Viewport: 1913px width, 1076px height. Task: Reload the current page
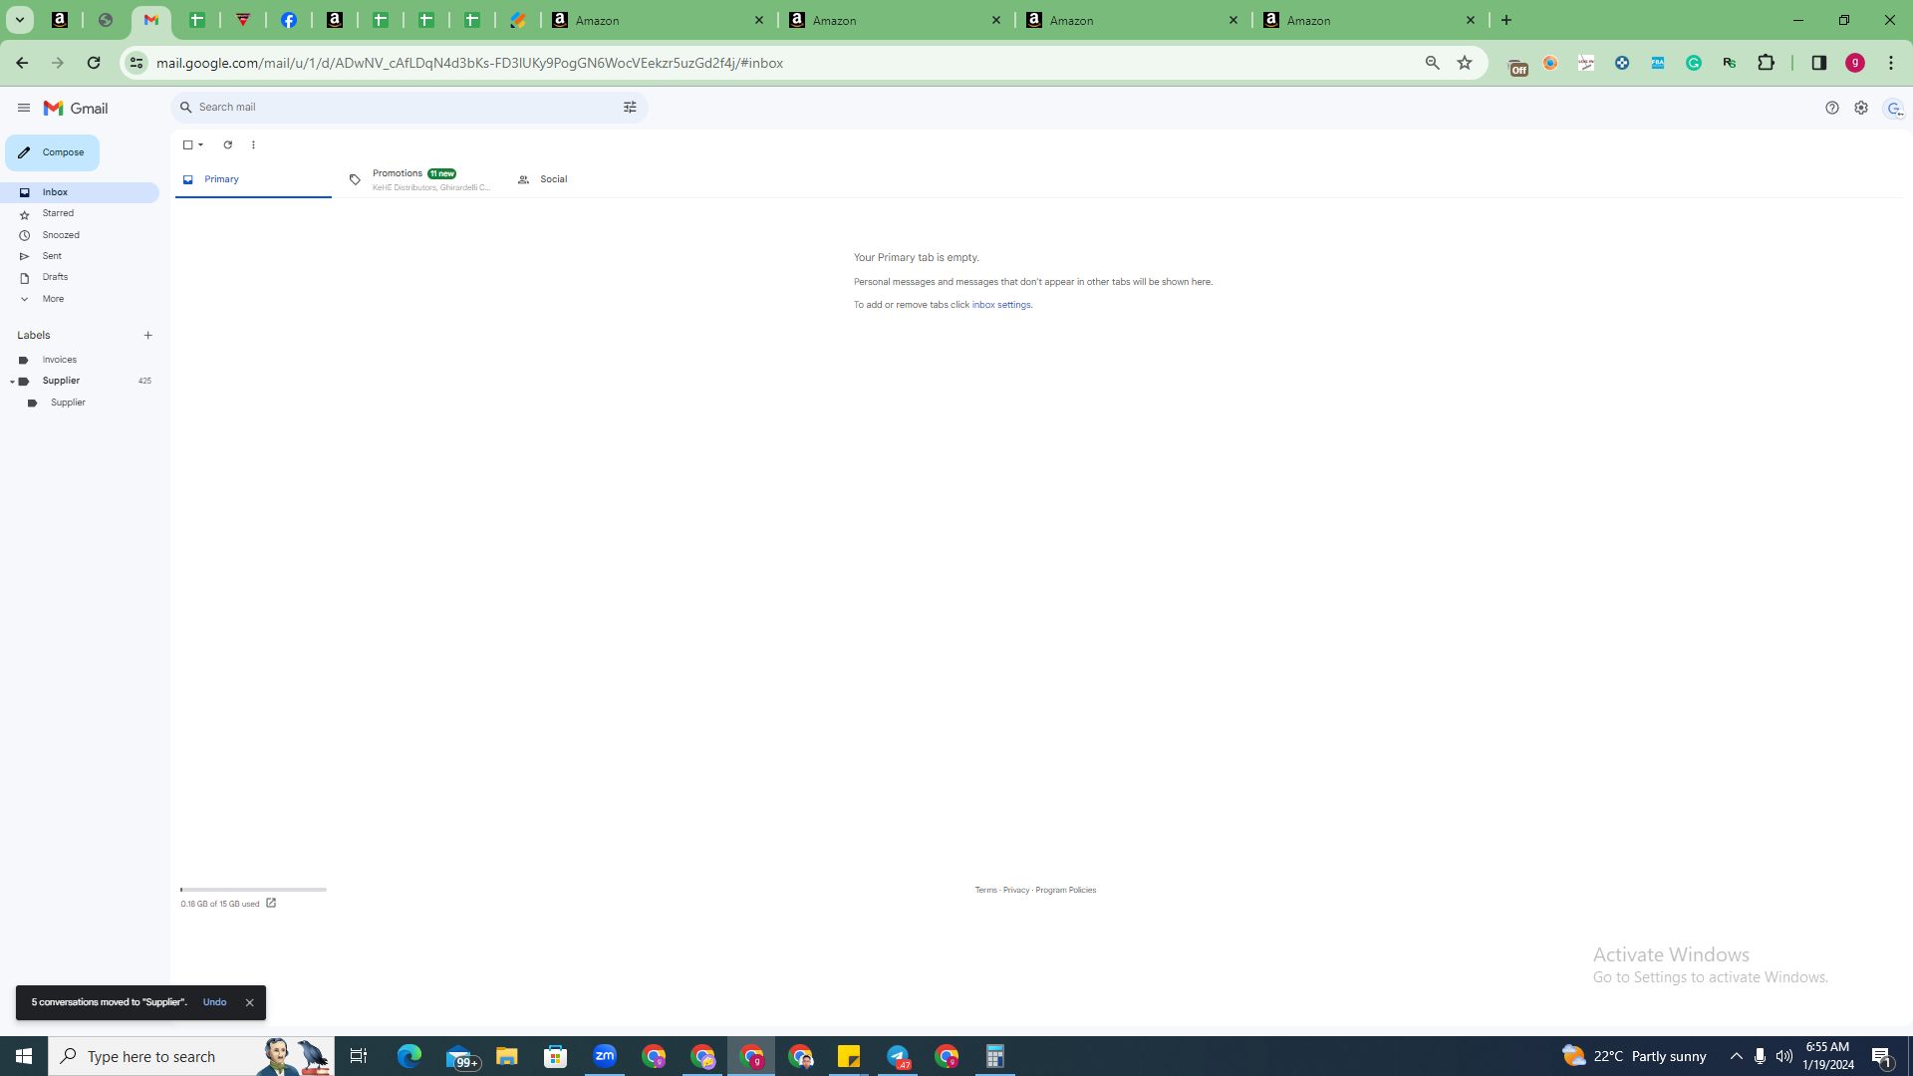94,63
